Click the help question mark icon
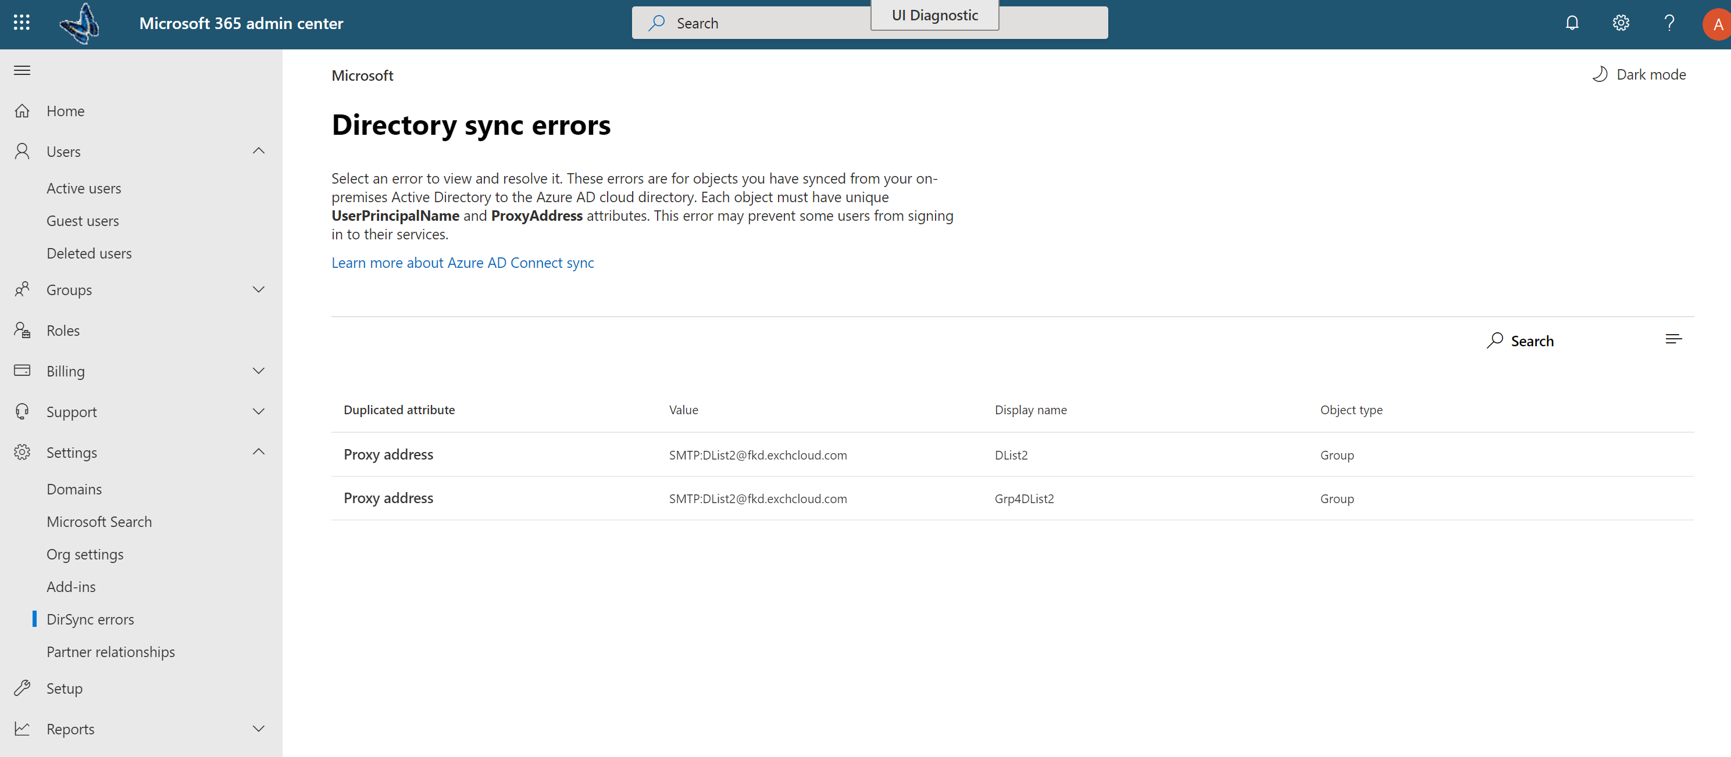 click(x=1669, y=22)
